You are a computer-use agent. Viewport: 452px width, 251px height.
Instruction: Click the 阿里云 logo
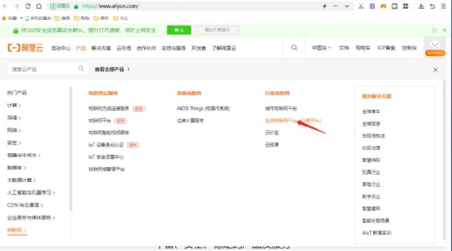tap(25, 48)
